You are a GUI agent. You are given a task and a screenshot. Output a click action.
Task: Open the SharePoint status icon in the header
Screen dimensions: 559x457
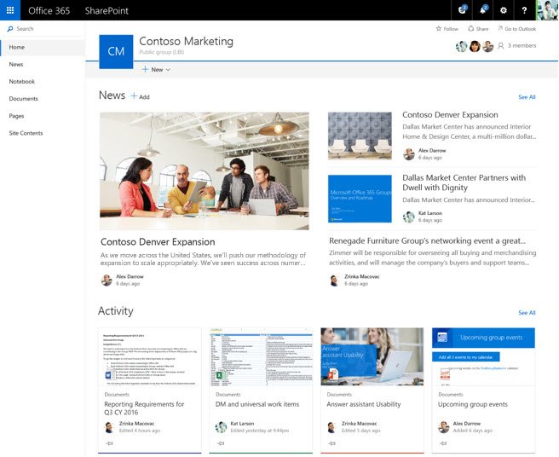click(462, 10)
